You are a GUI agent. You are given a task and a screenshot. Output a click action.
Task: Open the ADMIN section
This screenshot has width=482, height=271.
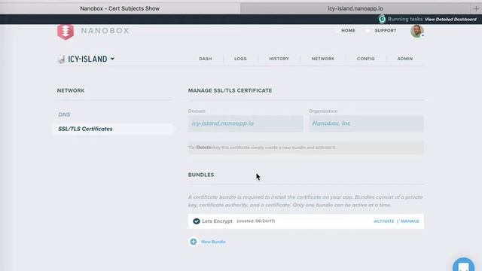point(405,59)
